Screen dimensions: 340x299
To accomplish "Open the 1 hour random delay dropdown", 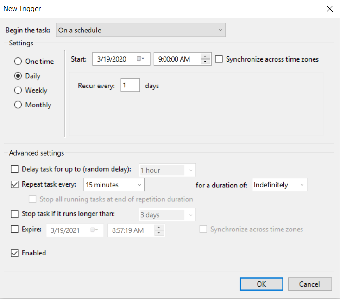I will (167, 170).
